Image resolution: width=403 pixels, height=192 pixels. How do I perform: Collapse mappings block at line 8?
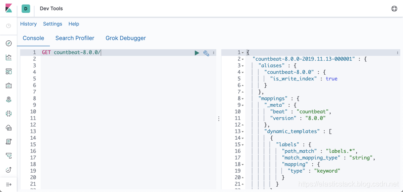click(x=243, y=99)
